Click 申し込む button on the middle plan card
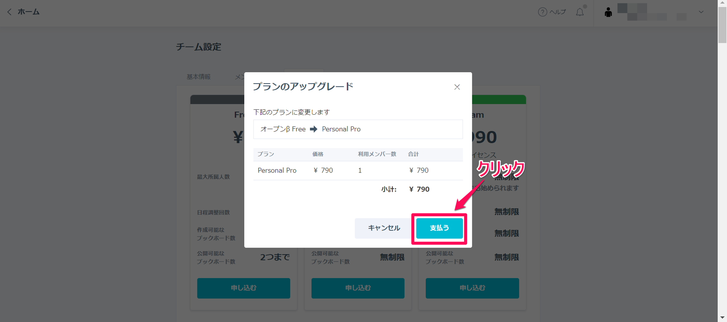 click(358, 288)
